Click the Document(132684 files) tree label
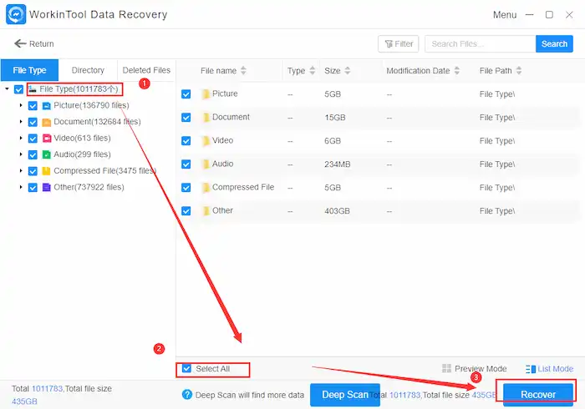This screenshot has height=409, width=585. [97, 122]
